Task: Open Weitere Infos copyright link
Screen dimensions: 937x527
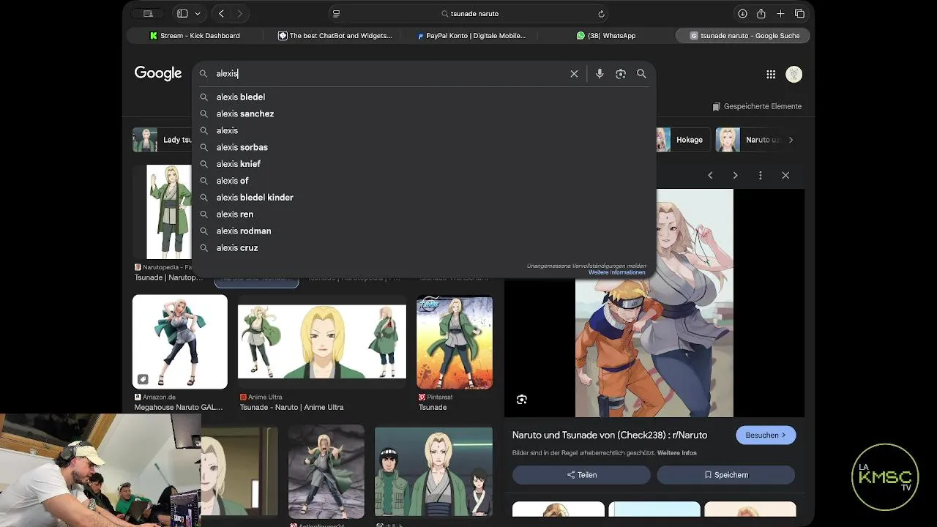Action: point(676,453)
